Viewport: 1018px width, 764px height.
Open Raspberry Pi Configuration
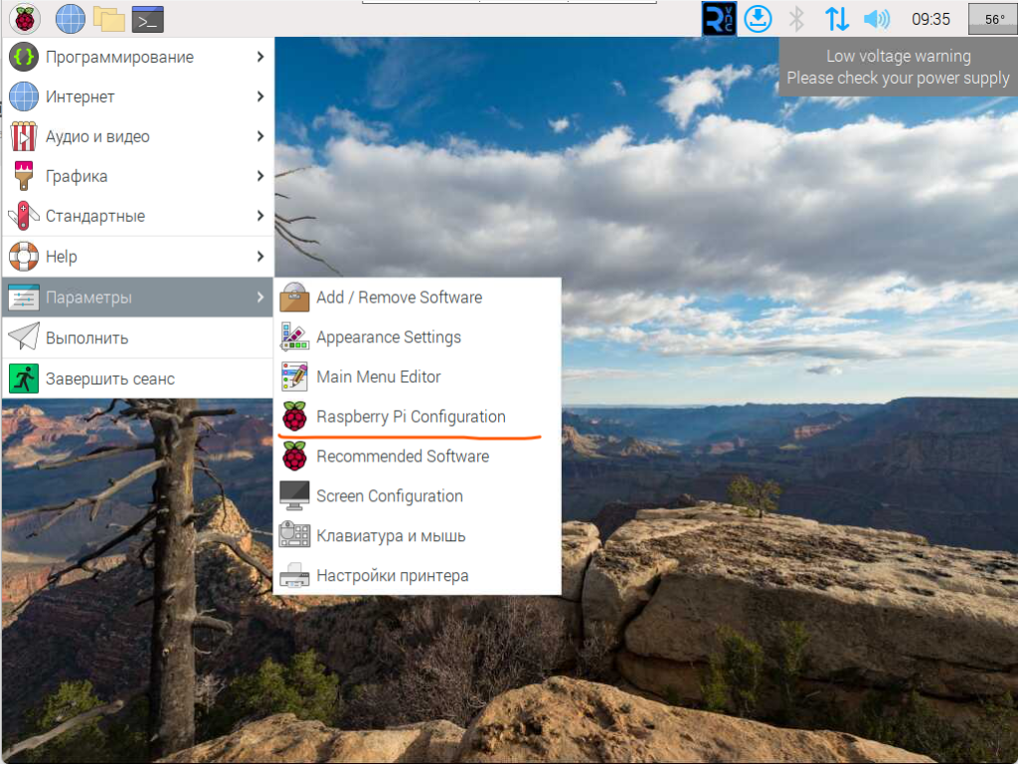click(418, 416)
